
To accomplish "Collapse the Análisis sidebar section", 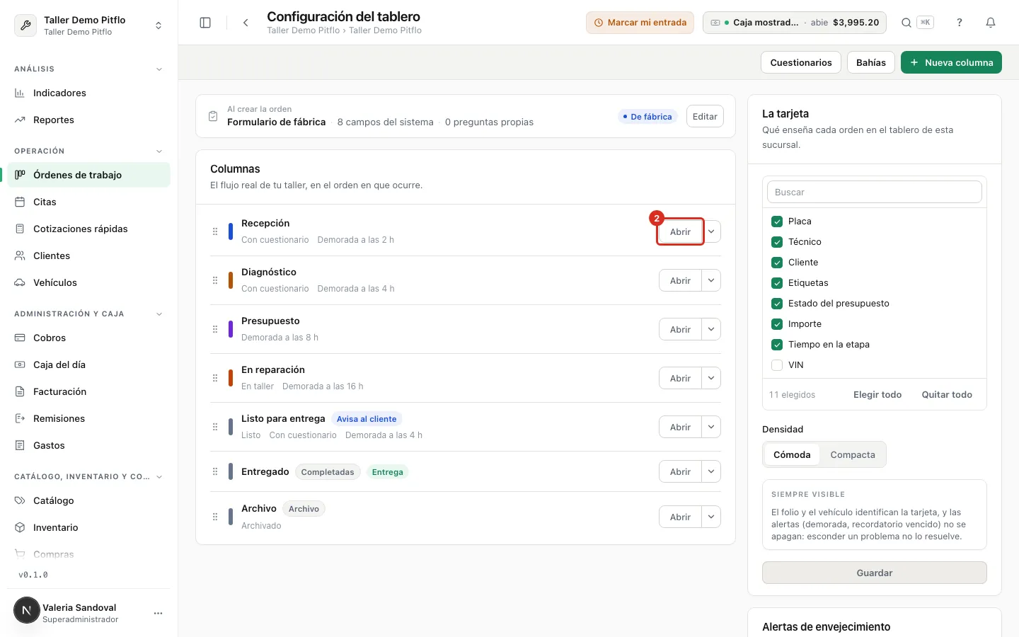I will tap(159, 69).
